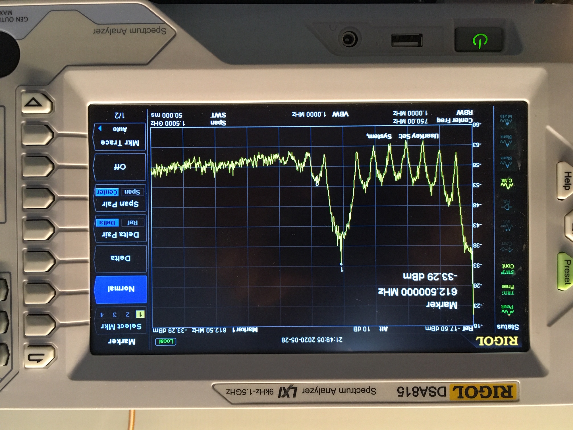Choose the Delta marker menu item

pos(121,258)
